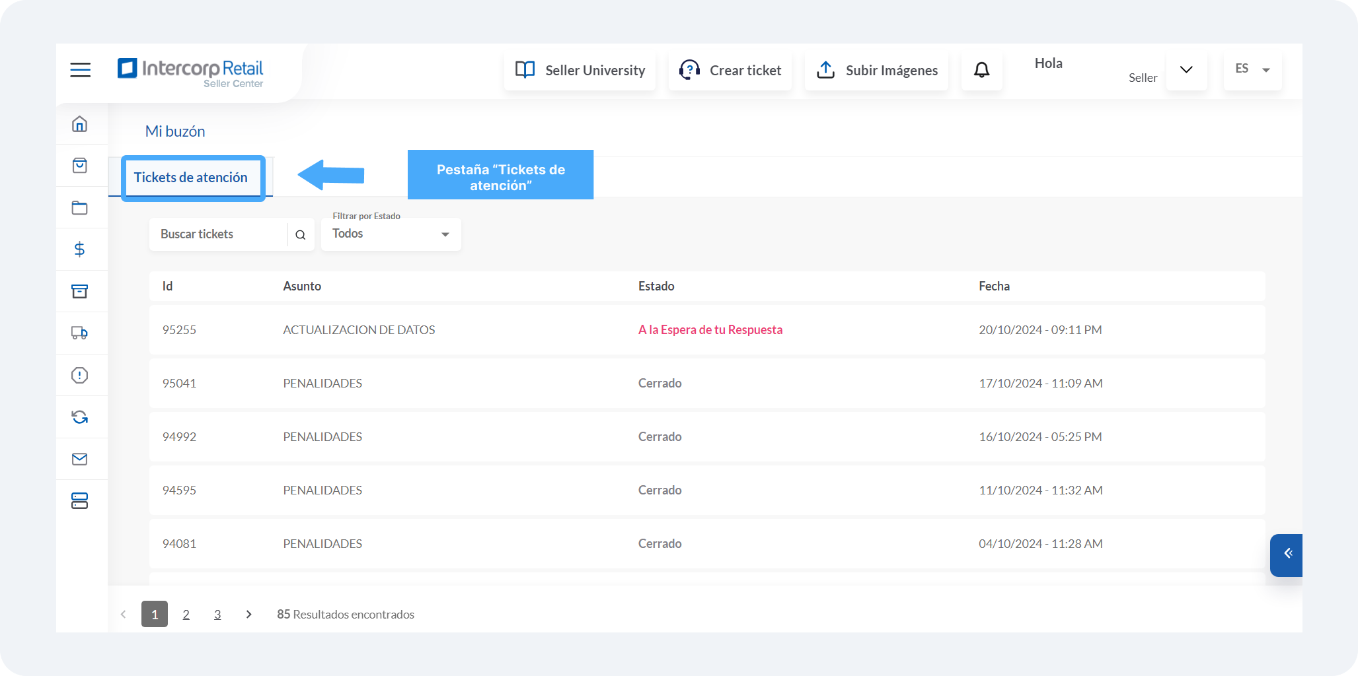Click the Mi buzón heading
The width and height of the screenshot is (1358, 676).
(175, 131)
